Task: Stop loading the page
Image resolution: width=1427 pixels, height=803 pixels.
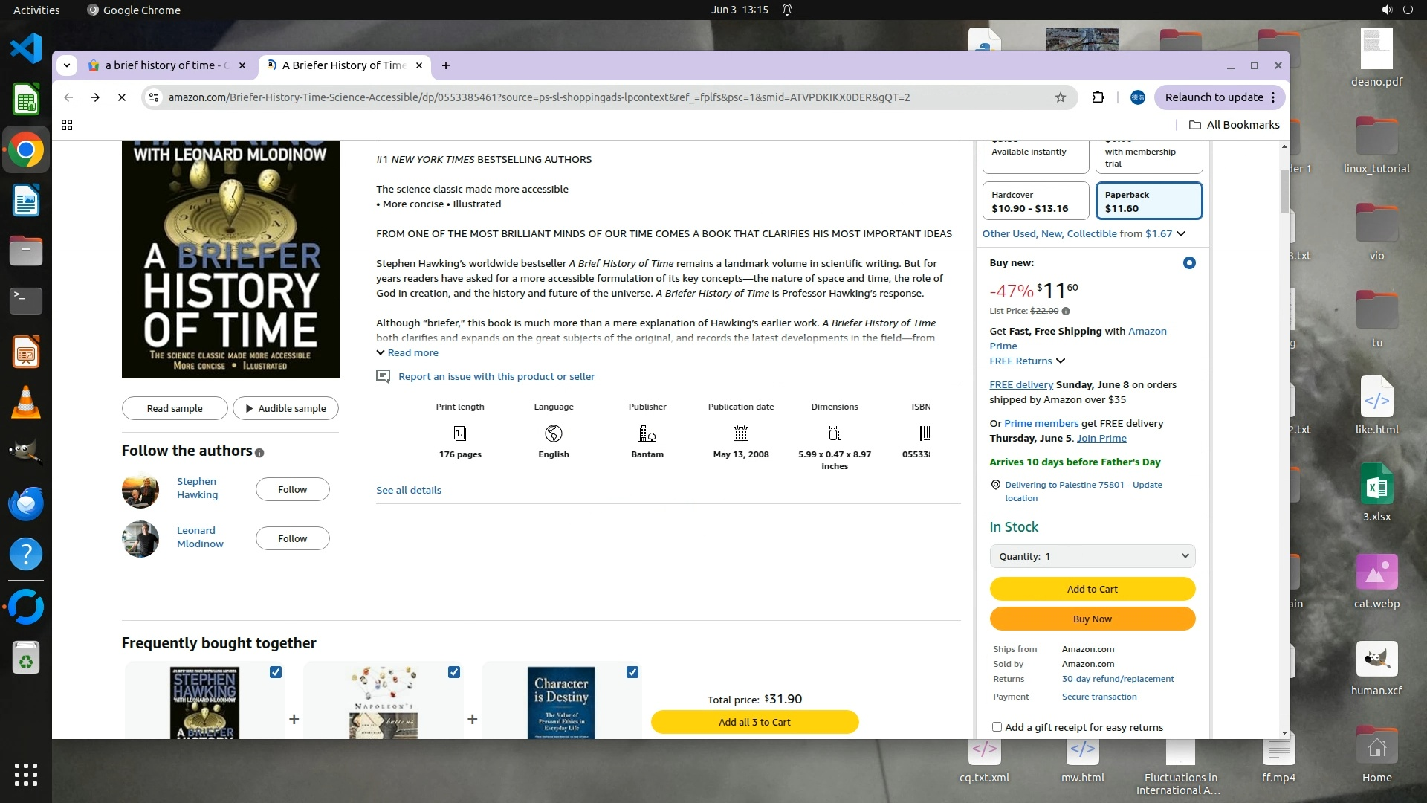Action: pyautogui.click(x=122, y=97)
